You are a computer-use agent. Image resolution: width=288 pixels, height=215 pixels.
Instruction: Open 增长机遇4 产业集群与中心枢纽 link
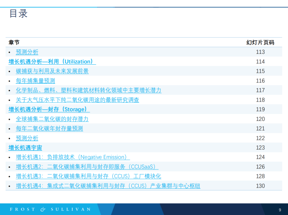pos(108,186)
